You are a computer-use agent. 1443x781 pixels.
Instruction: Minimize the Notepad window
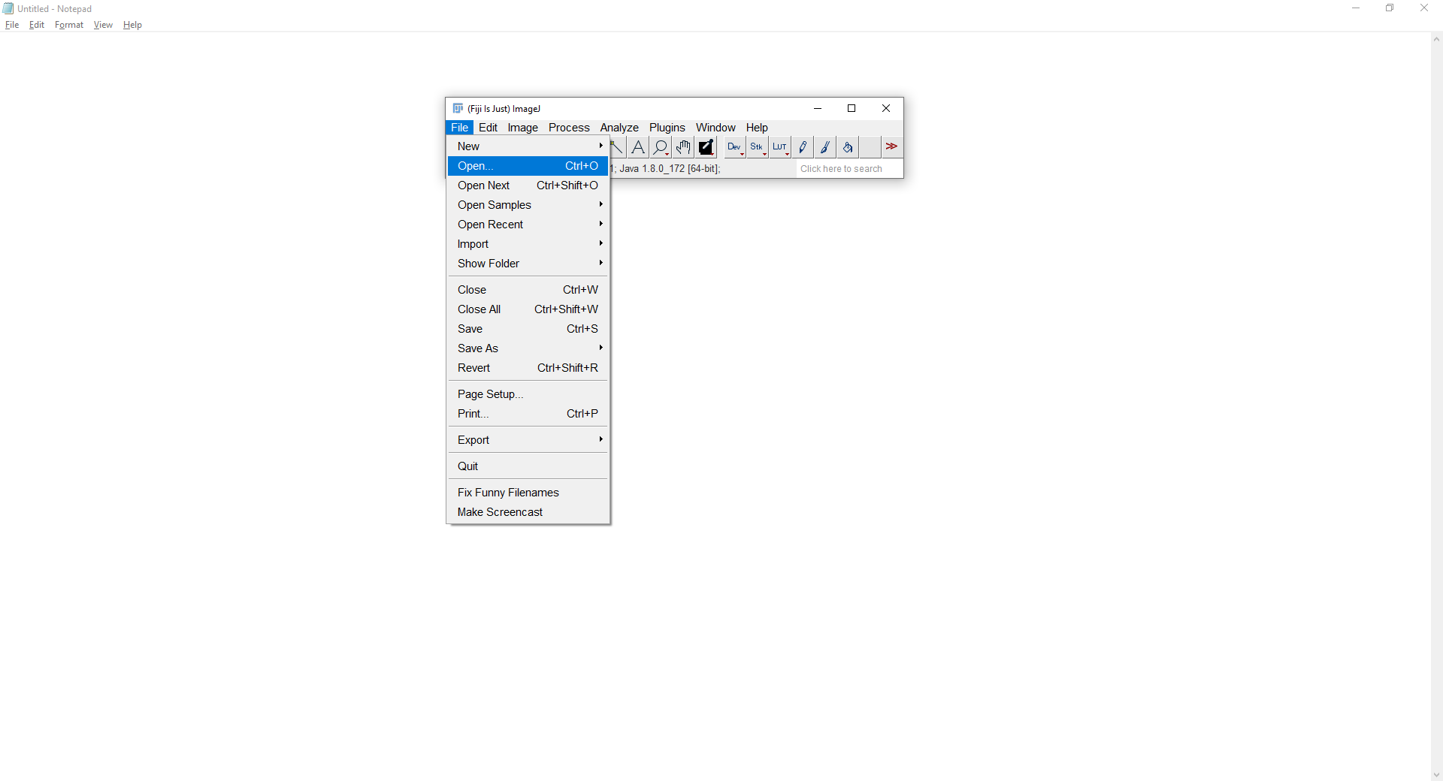tap(1356, 8)
